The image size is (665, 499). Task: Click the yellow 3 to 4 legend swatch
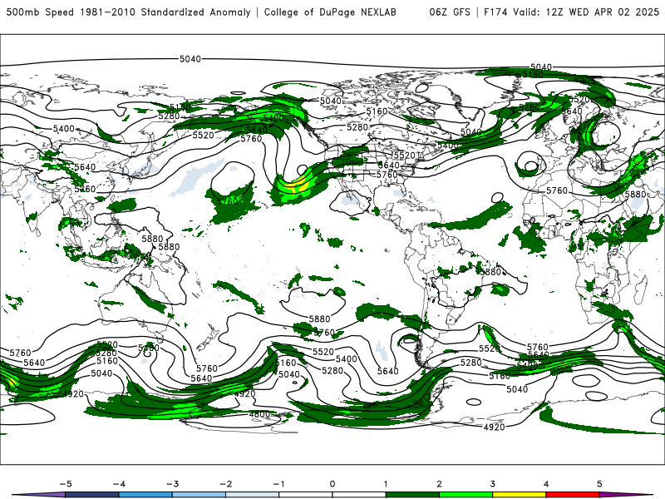pos(520,495)
